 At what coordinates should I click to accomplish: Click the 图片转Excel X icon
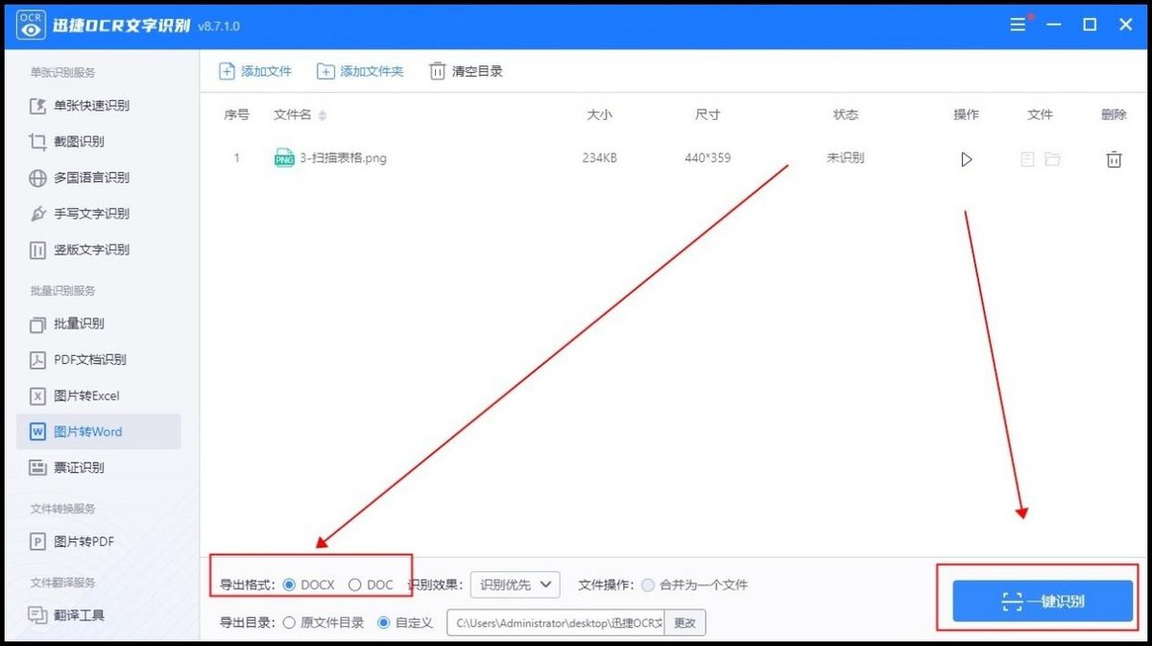pos(37,395)
